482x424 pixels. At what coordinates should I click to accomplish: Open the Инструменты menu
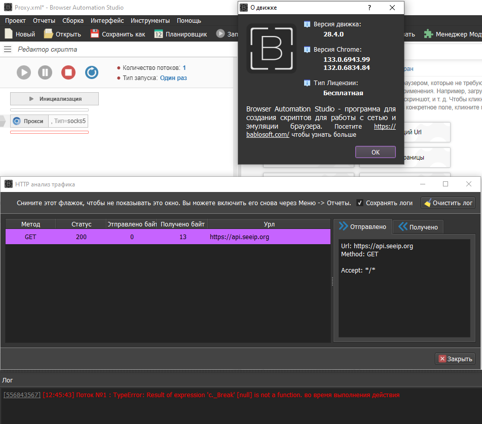coord(150,21)
